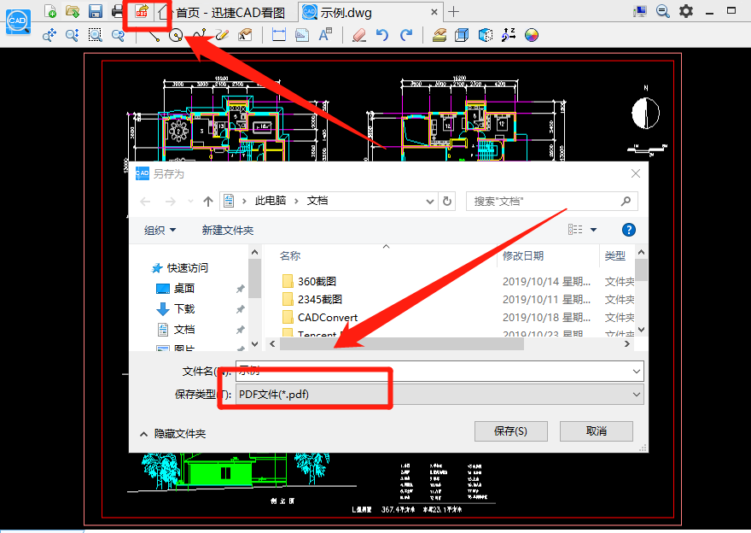Screen dimensions: 751x533
Task: Click the text annotation edit icon
Action: (x=245, y=35)
